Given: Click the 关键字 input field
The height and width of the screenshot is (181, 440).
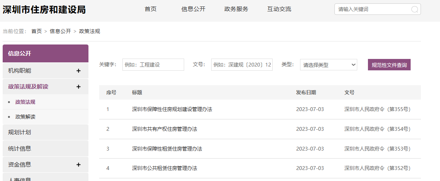Looking at the screenshot, I should click(153, 65).
